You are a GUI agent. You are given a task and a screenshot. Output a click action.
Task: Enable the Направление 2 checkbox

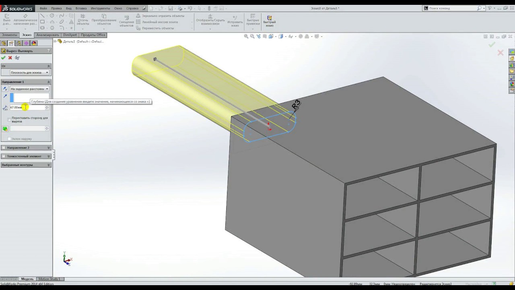[4, 148]
